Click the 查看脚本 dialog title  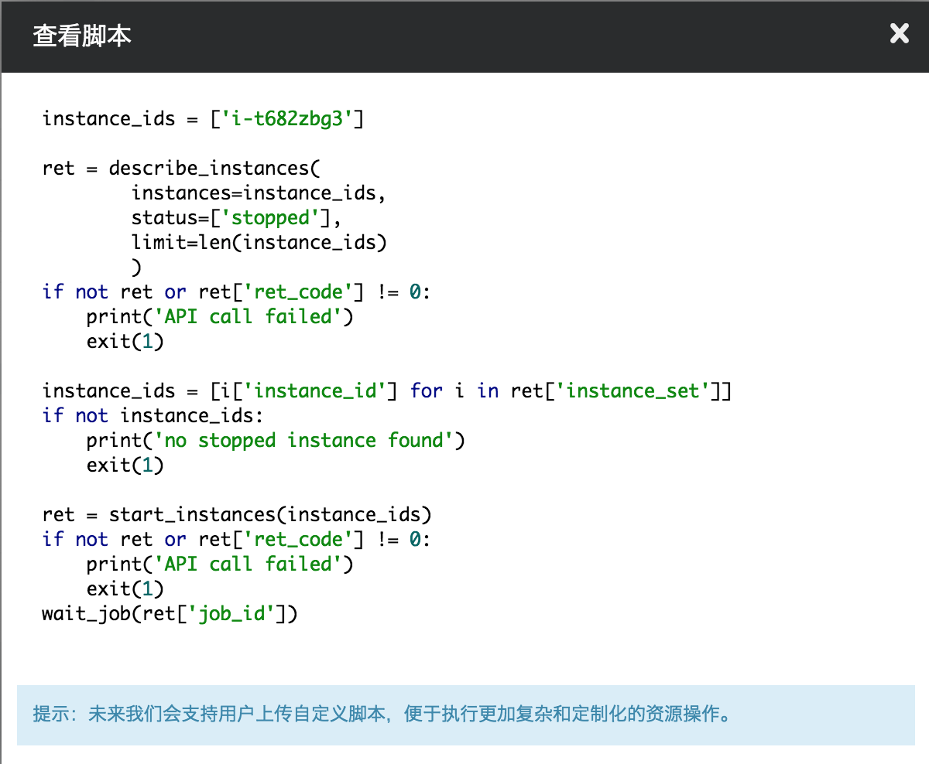click(81, 36)
